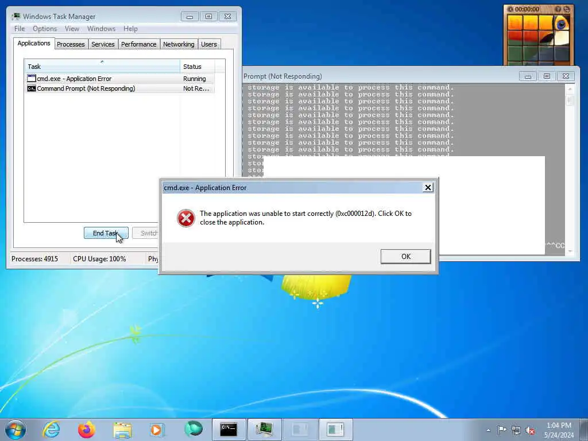
Task: Open the Options menu in Task Manager
Action: 45,29
